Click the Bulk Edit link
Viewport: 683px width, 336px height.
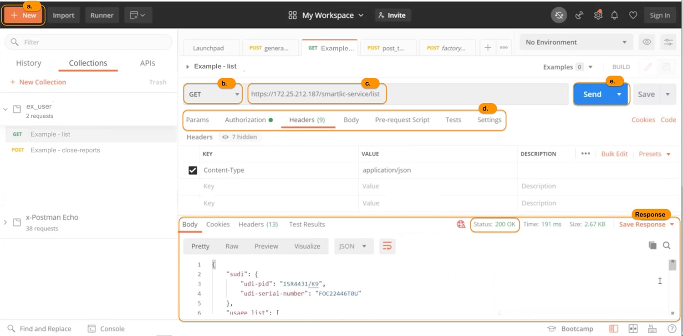614,154
